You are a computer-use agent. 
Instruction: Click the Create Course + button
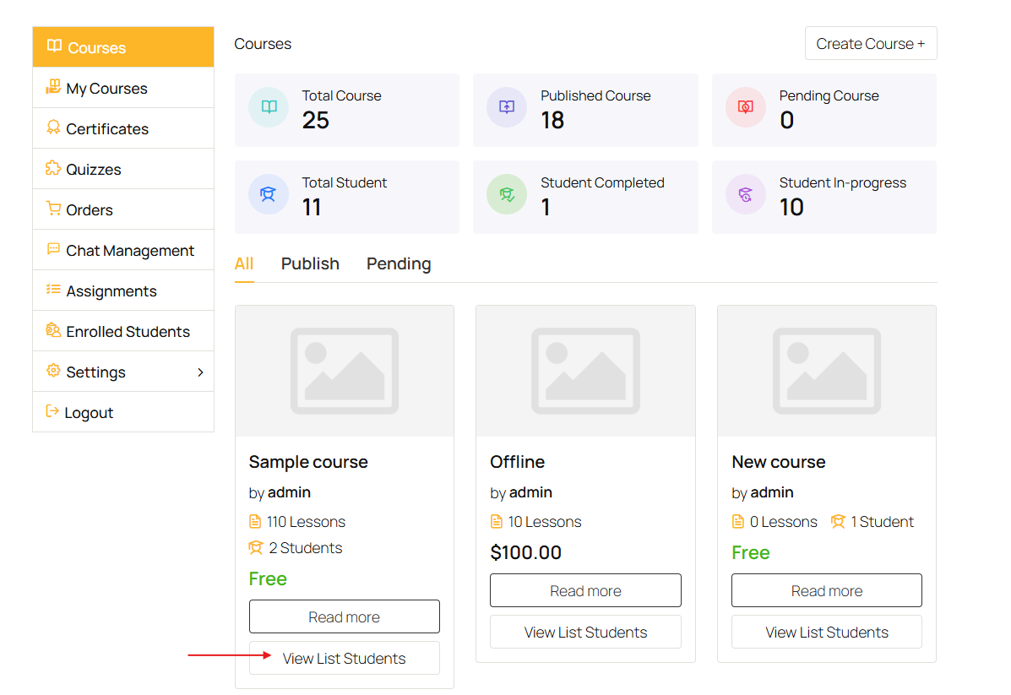pos(871,43)
